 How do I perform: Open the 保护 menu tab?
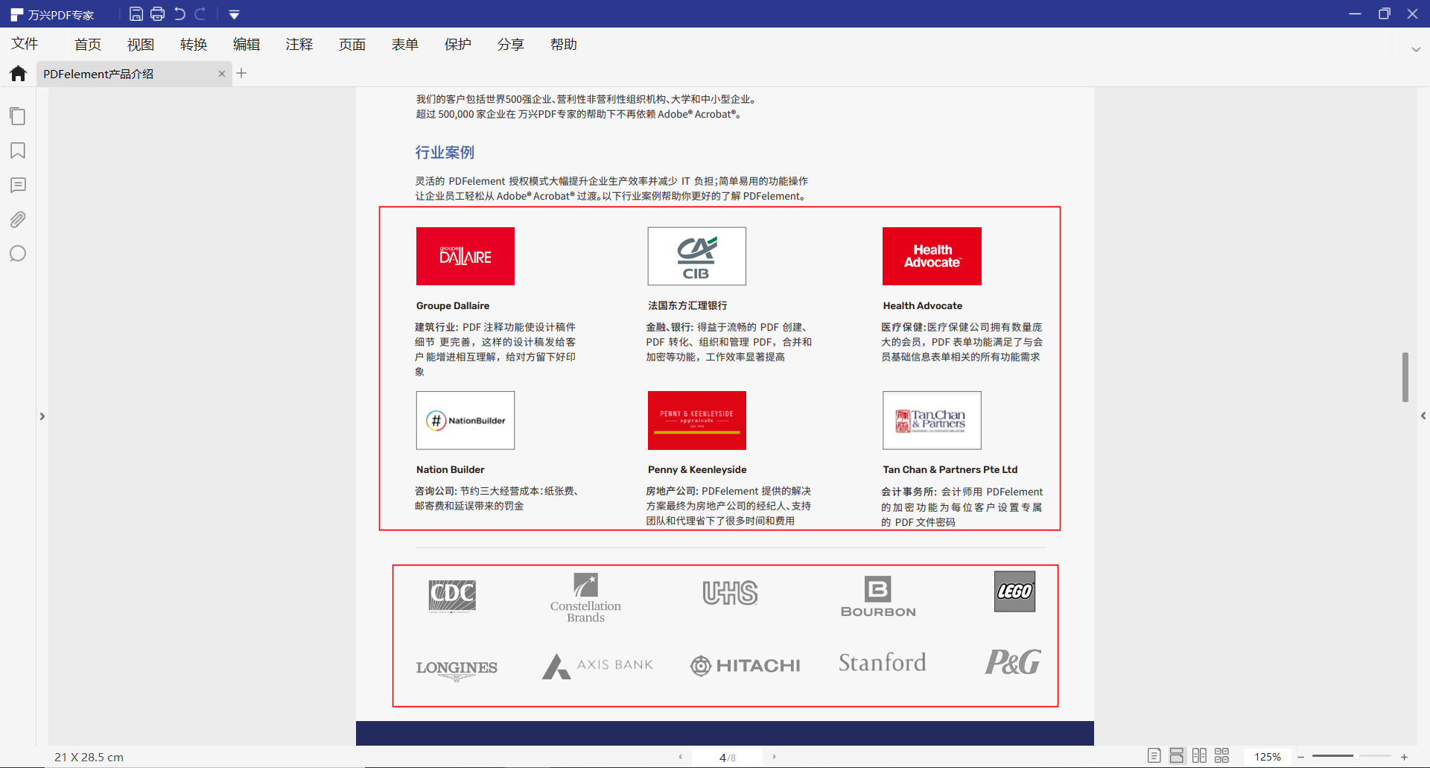(458, 45)
